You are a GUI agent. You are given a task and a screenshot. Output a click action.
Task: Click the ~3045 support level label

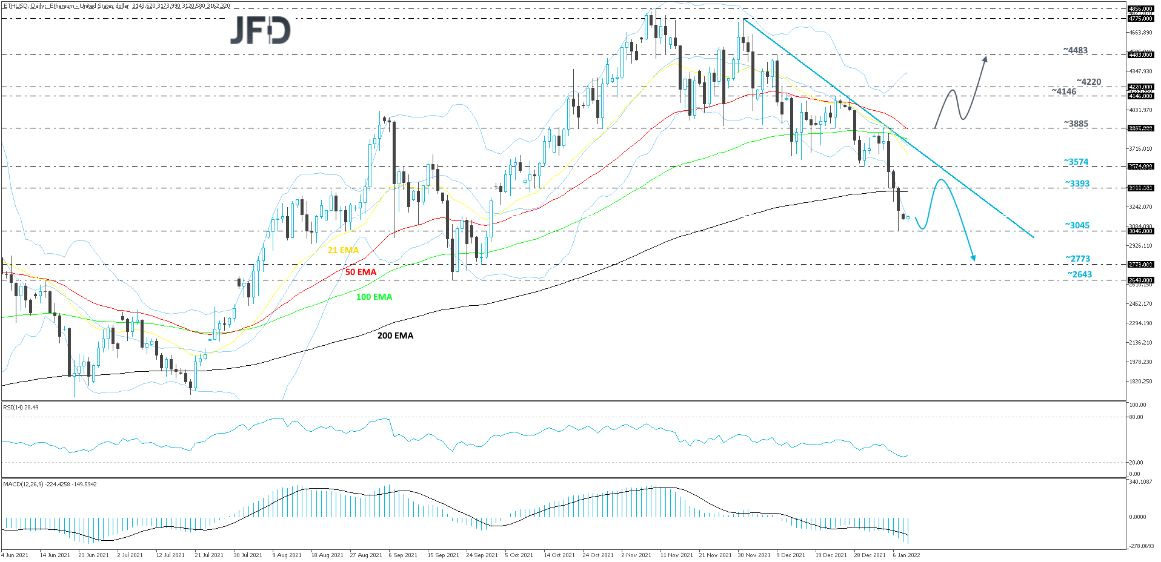point(1077,225)
